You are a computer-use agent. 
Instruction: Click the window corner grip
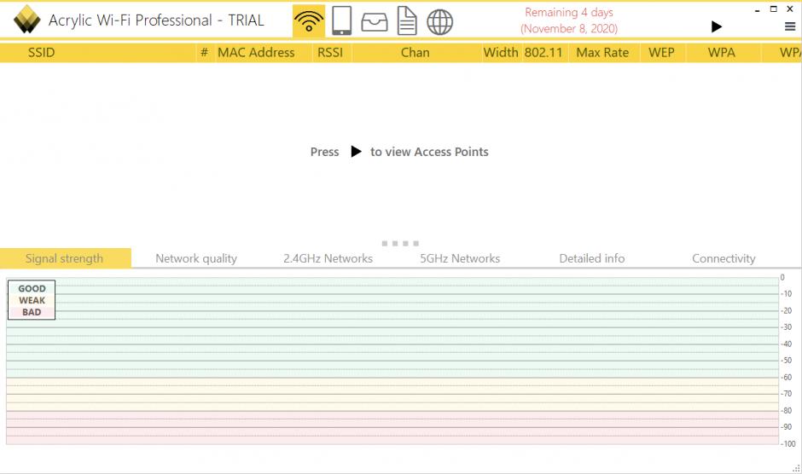pos(796,468)
